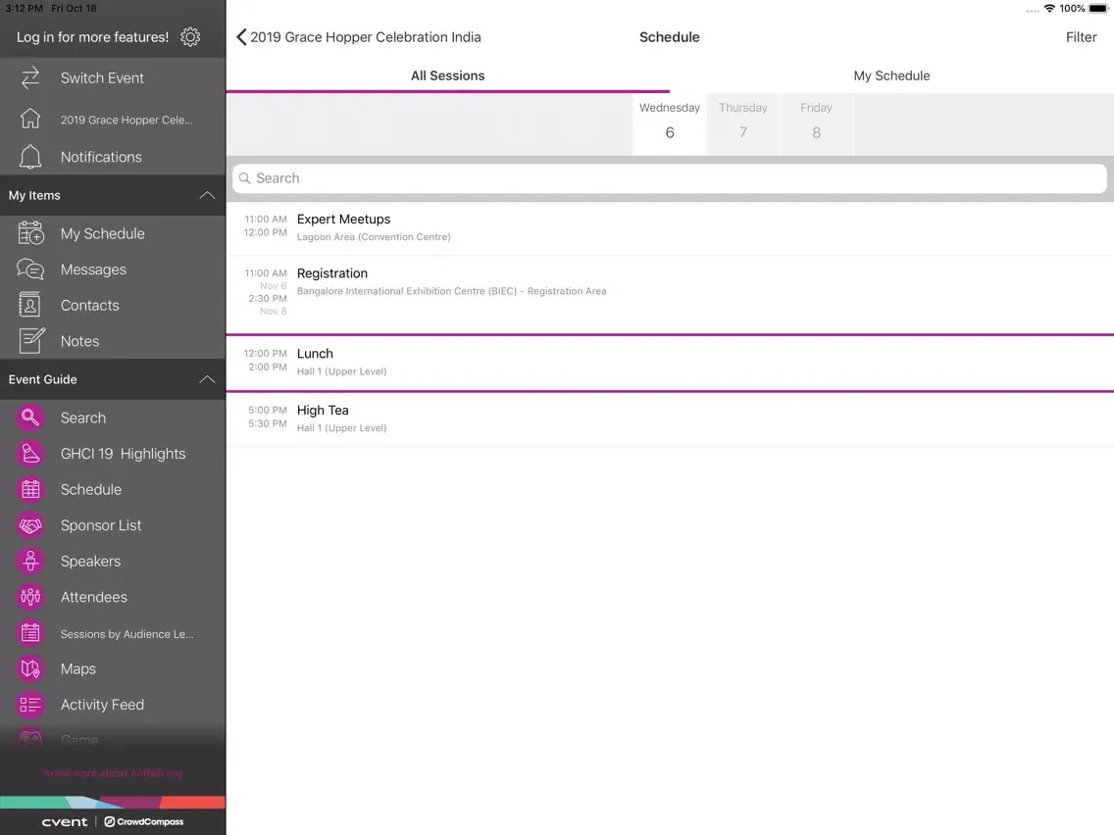The width and height of the screenshot is (1114, 835).
Task: Click Lagoon Area (Convention Centre) location text
Action: click(x=374, y=237)
